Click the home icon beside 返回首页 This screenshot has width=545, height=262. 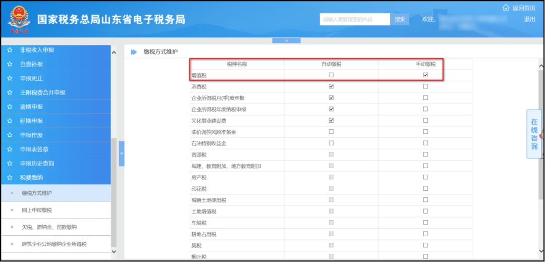click(506, 8)
